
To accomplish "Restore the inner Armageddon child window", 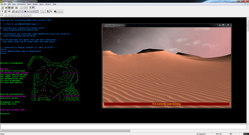I will [x=245, y=4].
